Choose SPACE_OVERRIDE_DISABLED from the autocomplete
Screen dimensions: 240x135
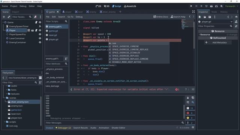126,52
